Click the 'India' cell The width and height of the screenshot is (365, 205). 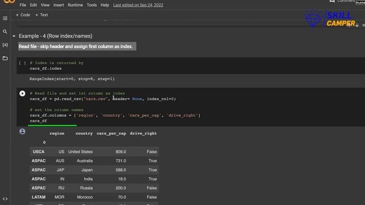(88, 179)
